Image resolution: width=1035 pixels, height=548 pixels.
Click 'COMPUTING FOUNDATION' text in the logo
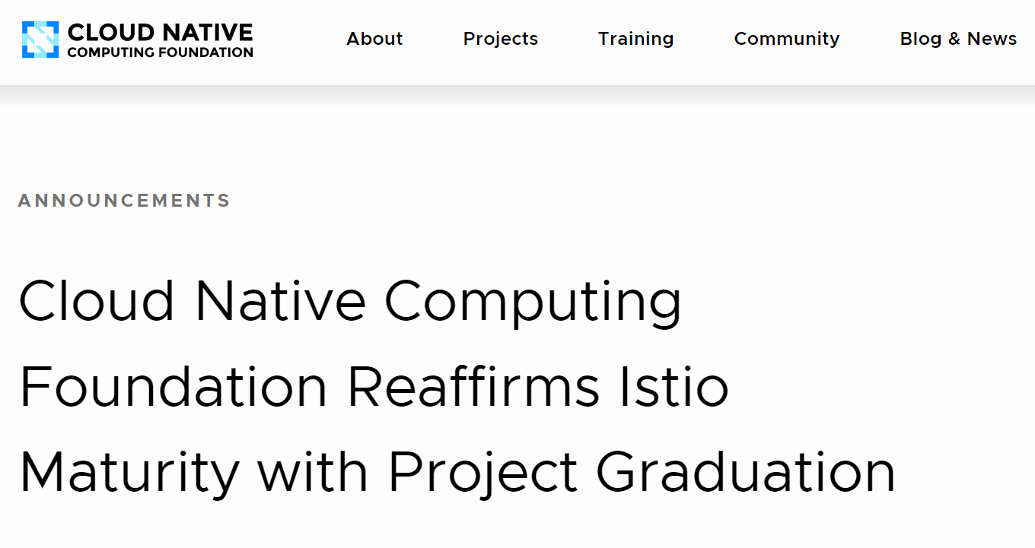click(x=160, y=53)
